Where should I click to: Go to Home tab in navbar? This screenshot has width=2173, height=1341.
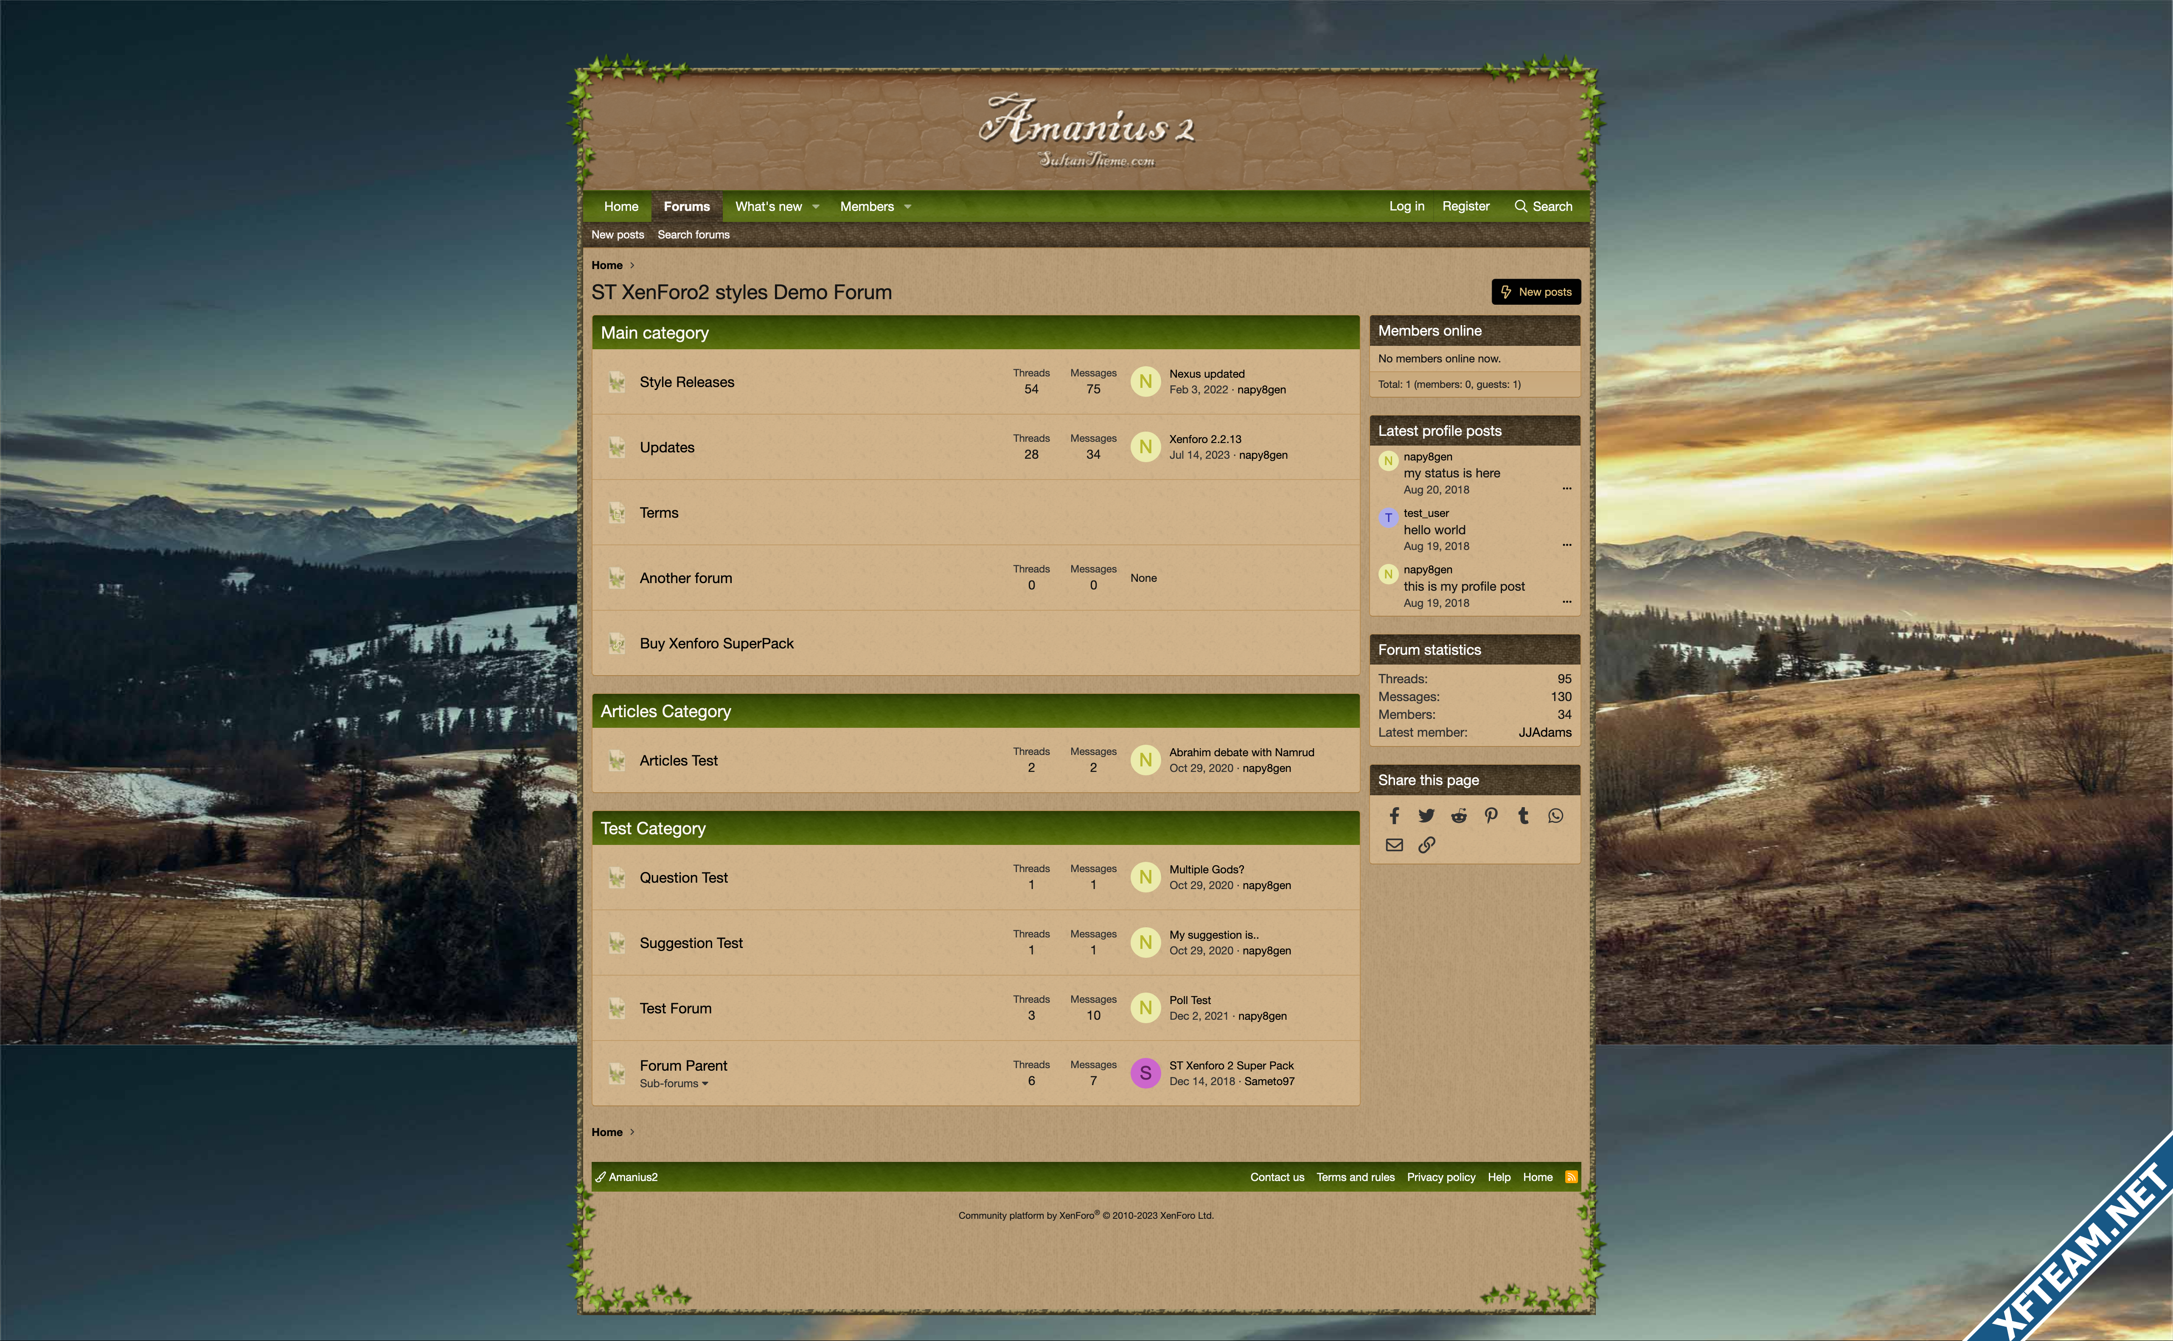(621, 207)
